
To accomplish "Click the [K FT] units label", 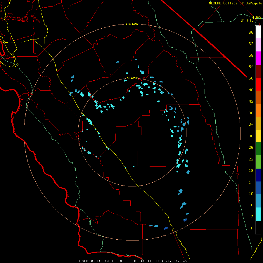I will click(x=247, y=20).
